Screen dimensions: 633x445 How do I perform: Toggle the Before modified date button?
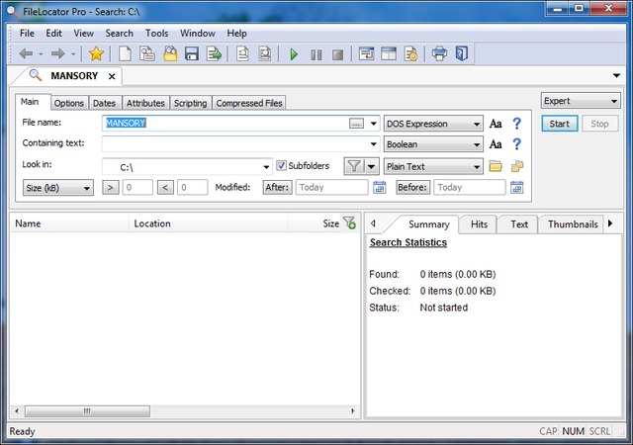click(412, 187)
